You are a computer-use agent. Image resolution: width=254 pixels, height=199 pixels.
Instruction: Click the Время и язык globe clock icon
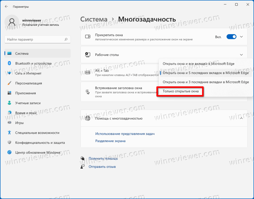[9, 113]
